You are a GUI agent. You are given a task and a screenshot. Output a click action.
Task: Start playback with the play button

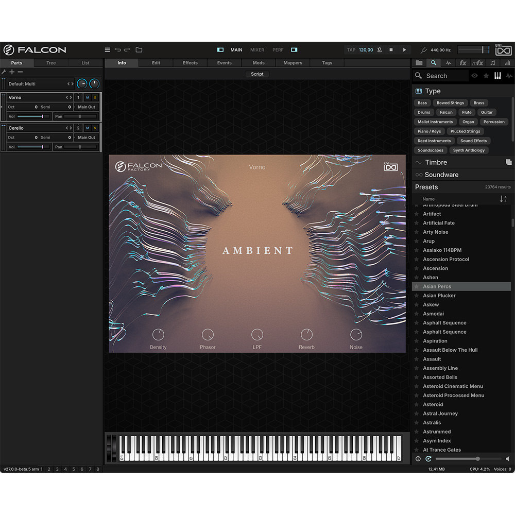404,50
